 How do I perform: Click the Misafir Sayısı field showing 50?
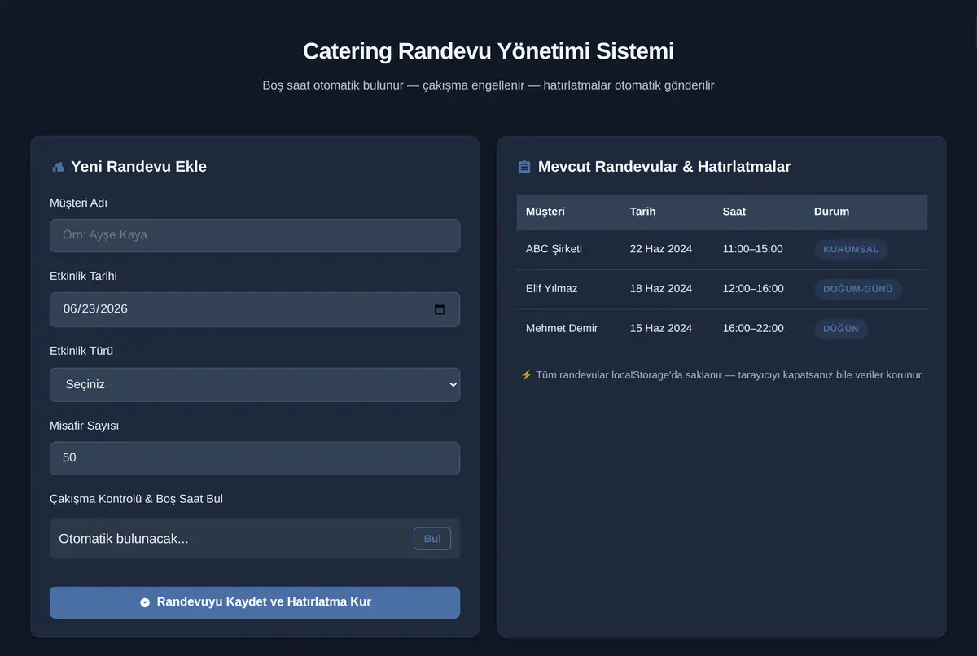(255, 458)
